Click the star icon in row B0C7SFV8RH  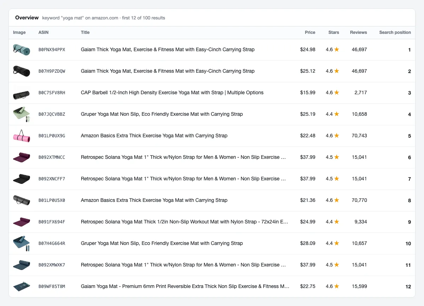click(x=337, y=92)
